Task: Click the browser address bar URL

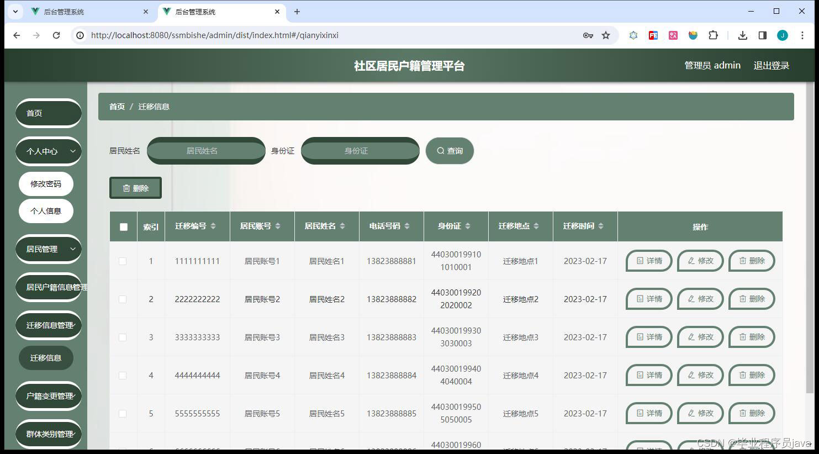Action: point(215,35)
